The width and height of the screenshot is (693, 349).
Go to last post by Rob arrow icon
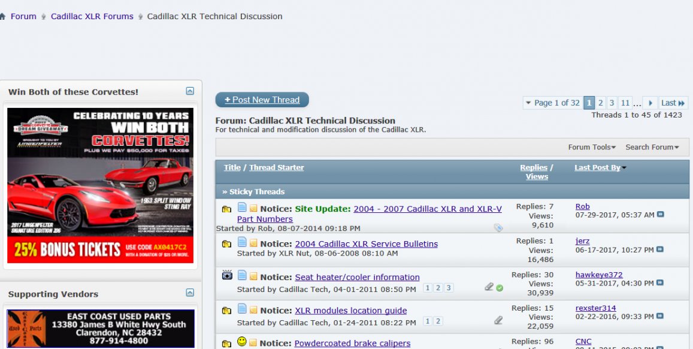pyautogui.click(x=660, y=215)
